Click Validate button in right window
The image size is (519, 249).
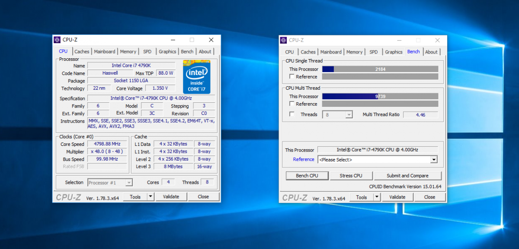point(397,197)
